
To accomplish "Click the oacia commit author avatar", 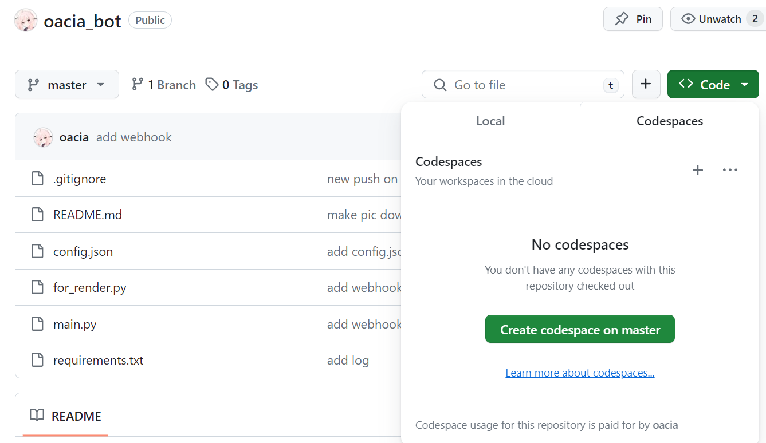I will click(x=44, y=137).
